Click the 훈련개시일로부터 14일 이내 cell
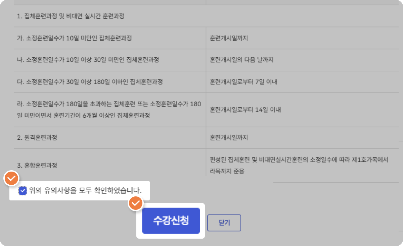 pyautogui.click(x=245, y=110)
